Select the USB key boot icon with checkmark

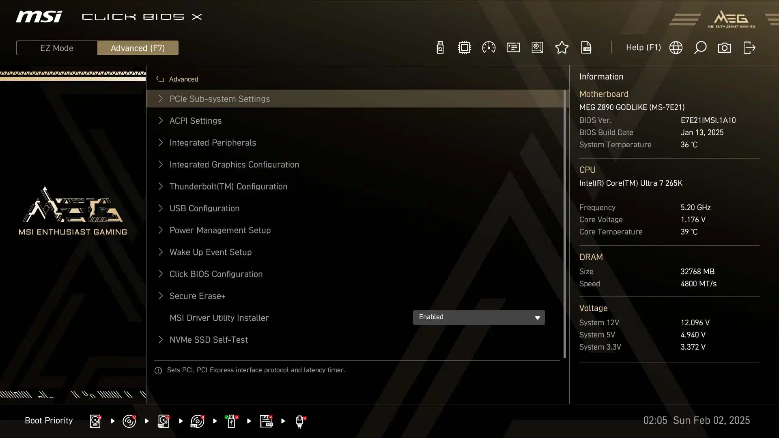click(x=231, y=421)
